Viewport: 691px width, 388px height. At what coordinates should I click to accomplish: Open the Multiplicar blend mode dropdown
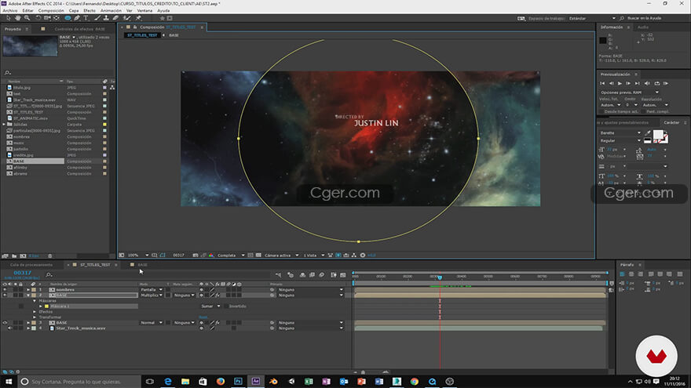151,296
